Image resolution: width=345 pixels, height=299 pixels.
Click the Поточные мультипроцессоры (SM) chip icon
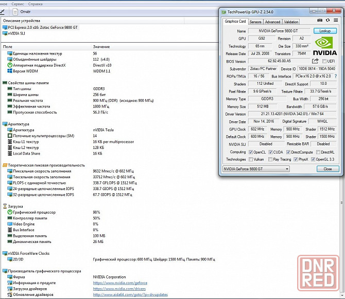click(x=10, y=136)
